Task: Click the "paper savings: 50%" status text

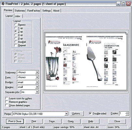Action: (64, 127)
